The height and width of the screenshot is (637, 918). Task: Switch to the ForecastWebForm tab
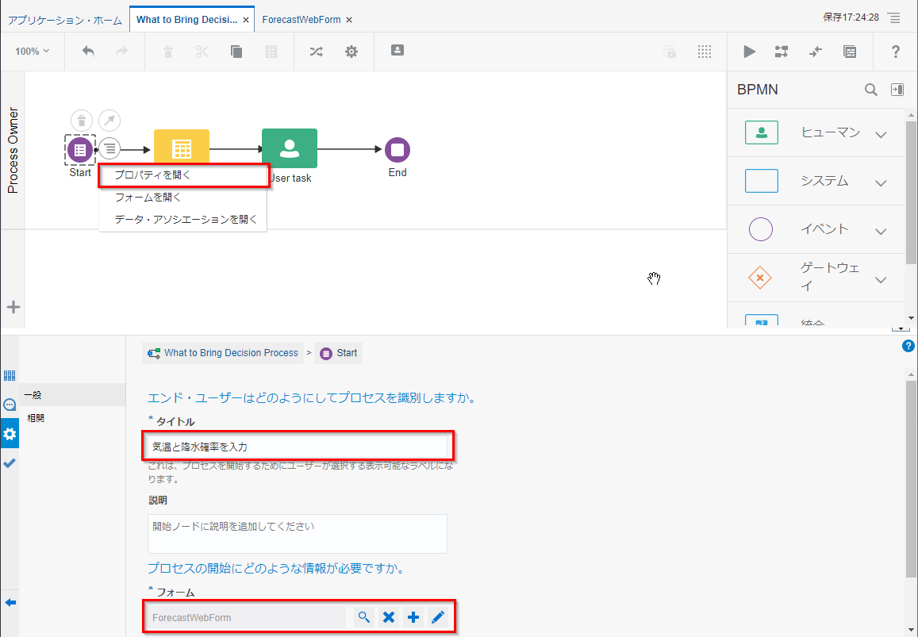(x=301, y=19)
